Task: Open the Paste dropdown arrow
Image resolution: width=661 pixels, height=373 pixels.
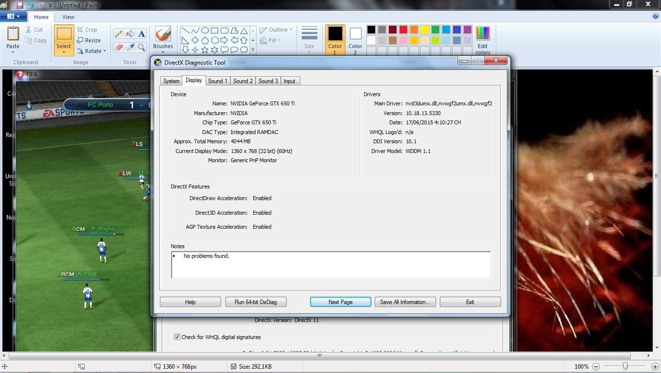Action: tap(13, 52)
